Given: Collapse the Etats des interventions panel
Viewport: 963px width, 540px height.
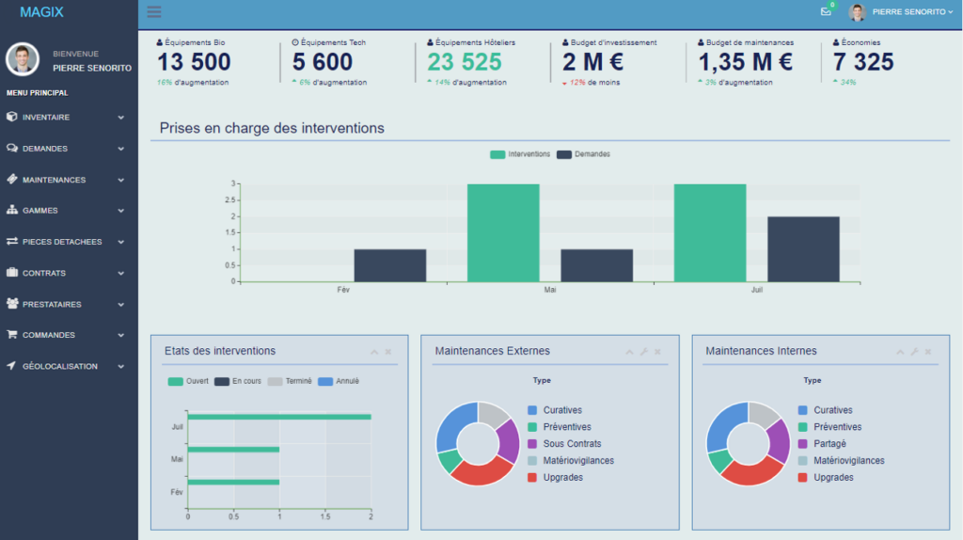Looking at the screenshot, I should (374, 352).
